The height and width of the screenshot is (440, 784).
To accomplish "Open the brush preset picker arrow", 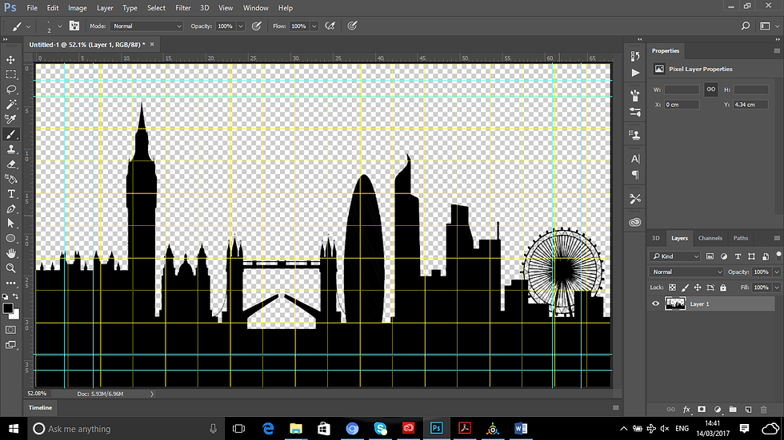I will coord(59,26).
